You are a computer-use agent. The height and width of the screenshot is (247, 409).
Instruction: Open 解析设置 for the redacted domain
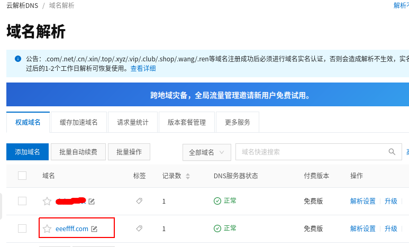(x=363, y=201)
